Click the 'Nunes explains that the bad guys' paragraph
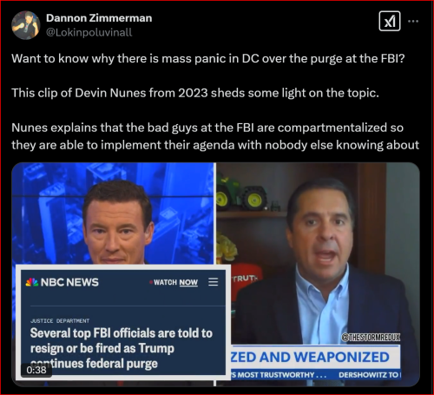 coord(215,136)
